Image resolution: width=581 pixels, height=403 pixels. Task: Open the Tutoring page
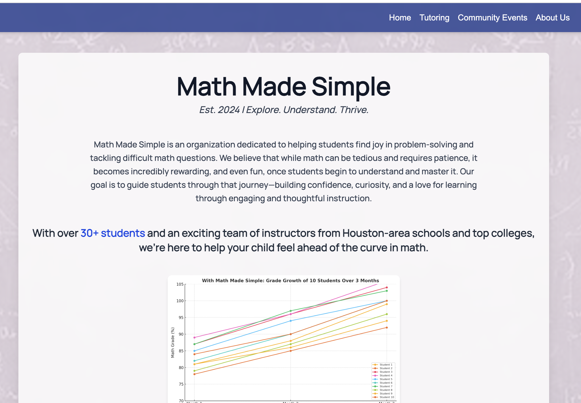point(434,18)
